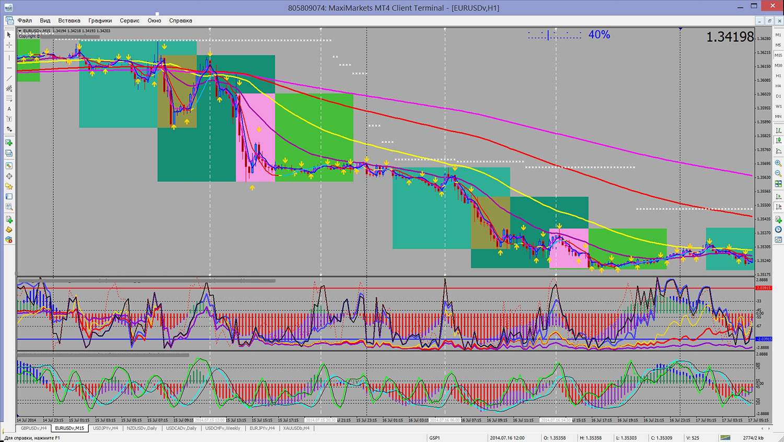Click the magnifier icon in left toolbar
This screenshot has width=784, height=442.
tap(9, 207)
